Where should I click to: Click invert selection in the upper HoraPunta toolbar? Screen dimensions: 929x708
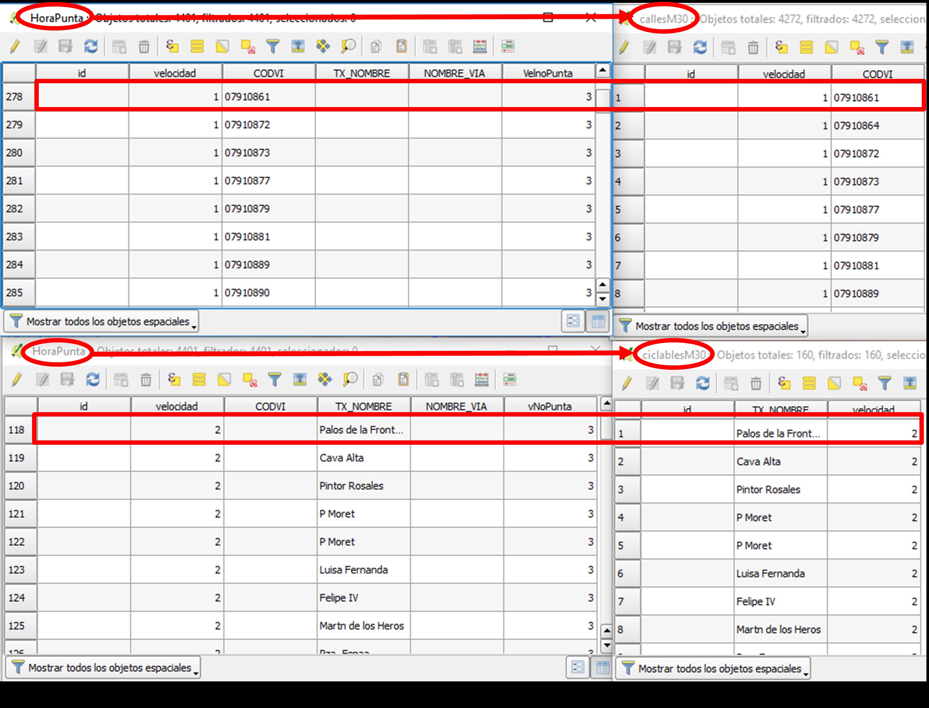pos(223,46)
